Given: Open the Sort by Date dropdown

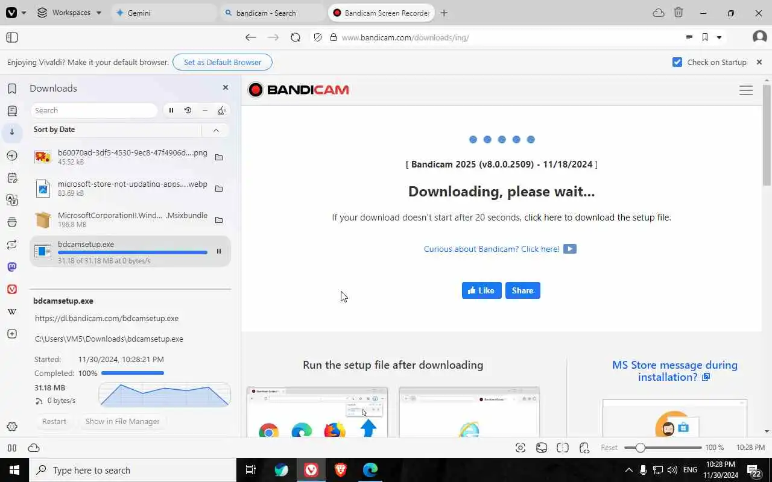Looking at the screenshot, I should (x=116, y=130).
